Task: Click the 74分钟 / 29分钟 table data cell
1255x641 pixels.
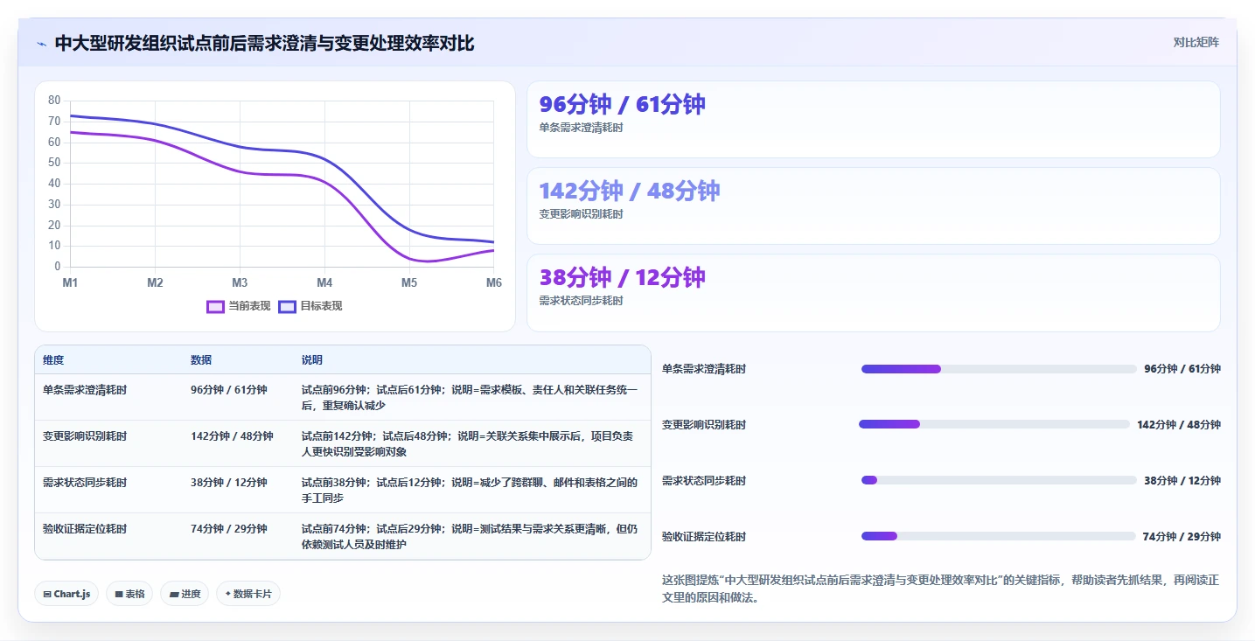Action: point(229,529)
